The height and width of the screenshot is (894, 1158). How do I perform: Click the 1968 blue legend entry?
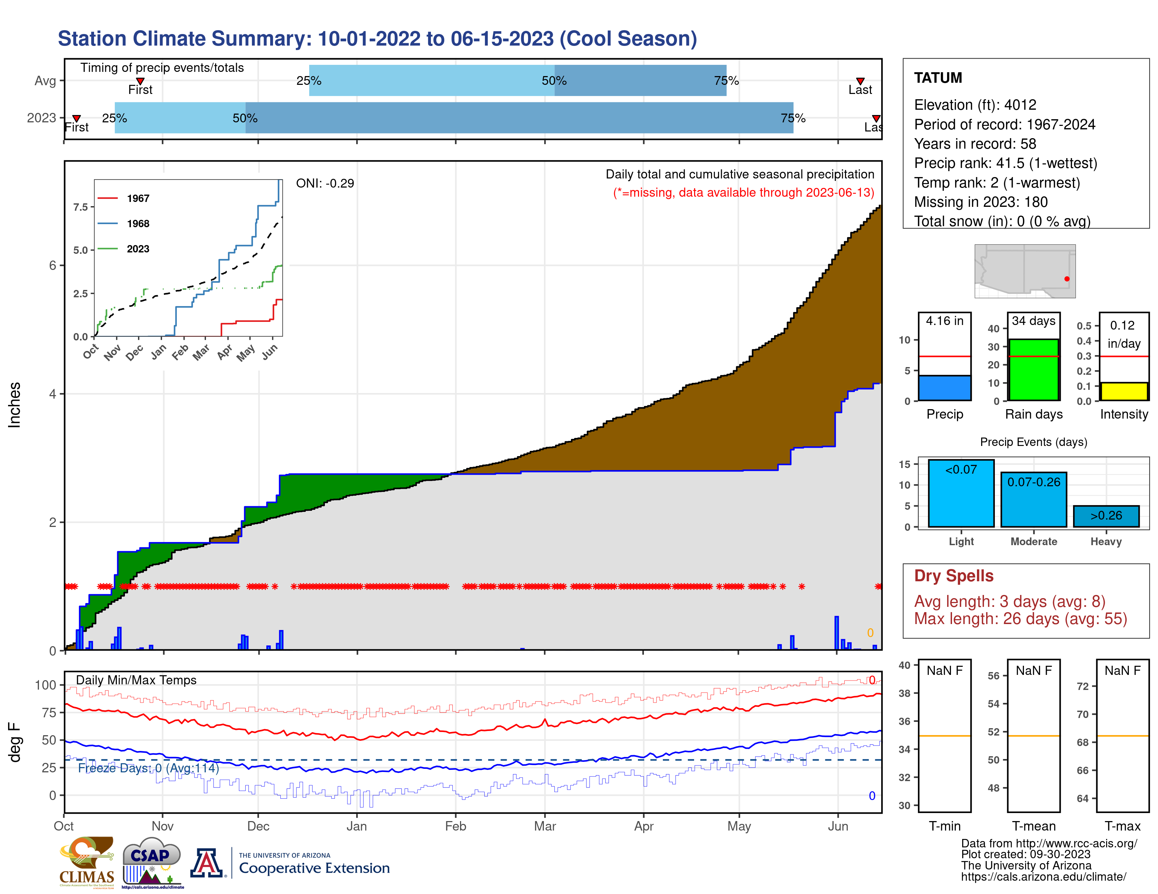coord(124,224)
